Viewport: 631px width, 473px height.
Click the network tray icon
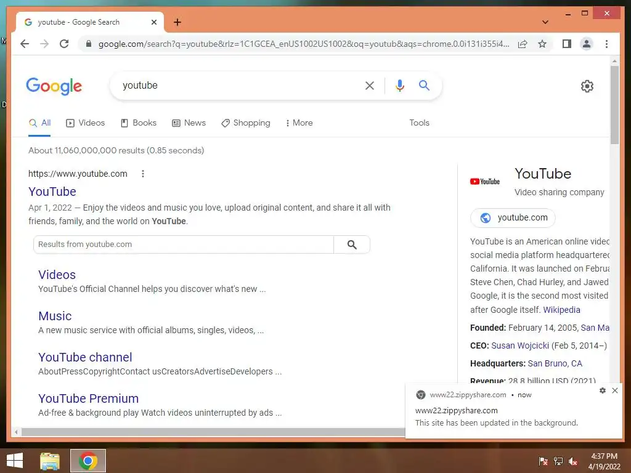[x=558, y=461]
